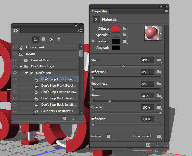Open Environment map folder menu
Viewport: 192px width, 156px height.
pyautogui.click(x=159, y=136)
